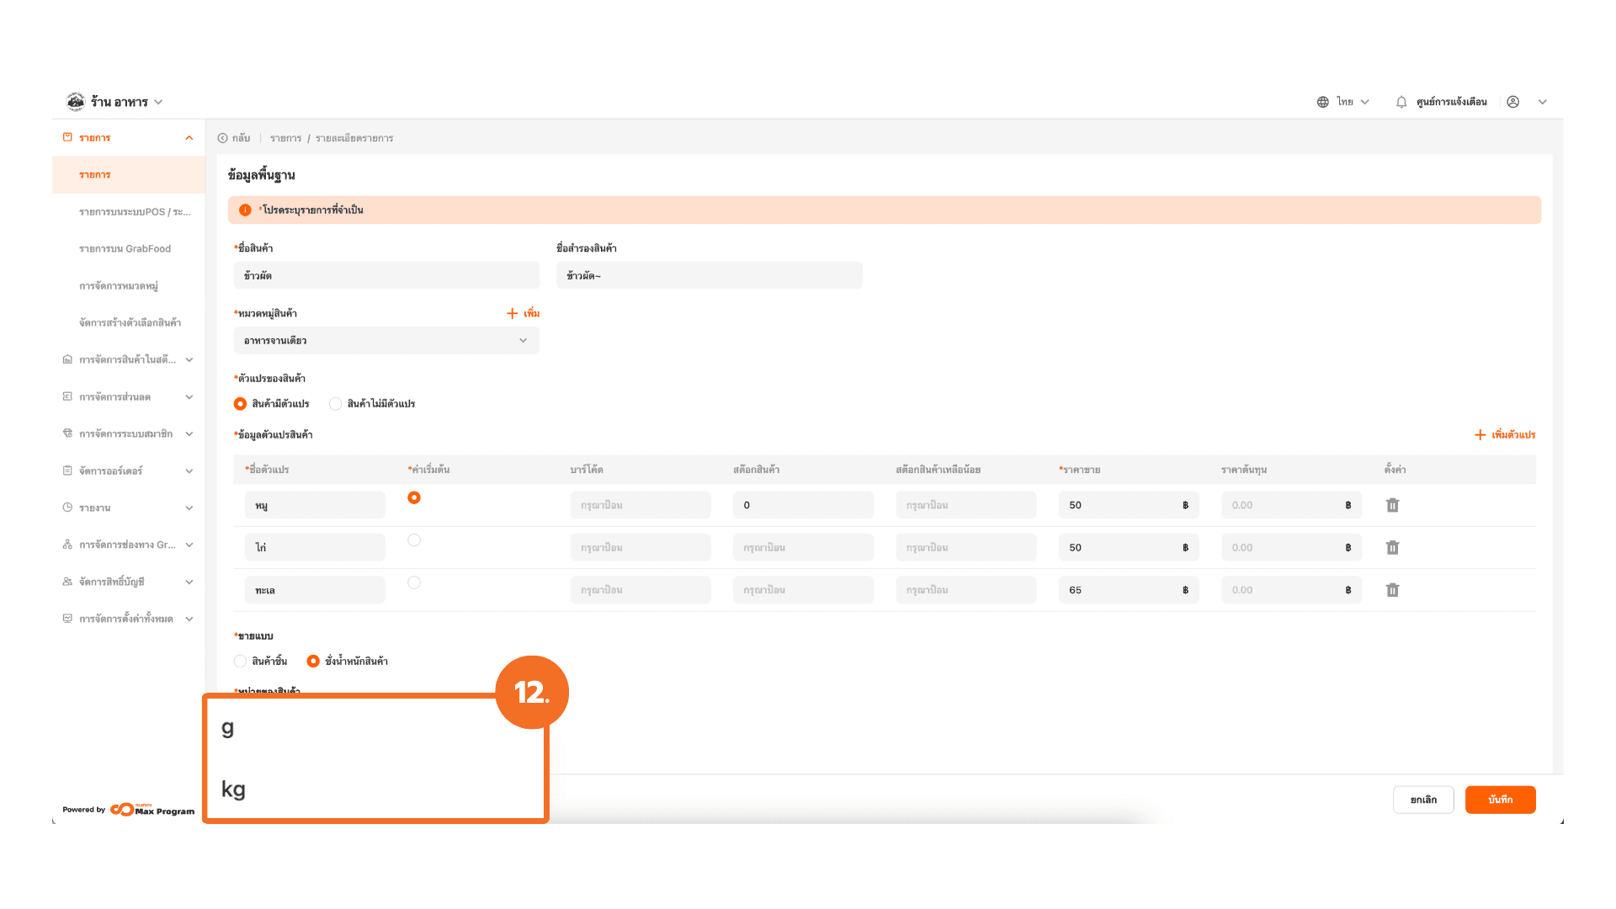Viewport: 1616px width, 909px height.
Task: Select สินค้าไม่มีตัวแปร radio option
Action: coord(336,404)
